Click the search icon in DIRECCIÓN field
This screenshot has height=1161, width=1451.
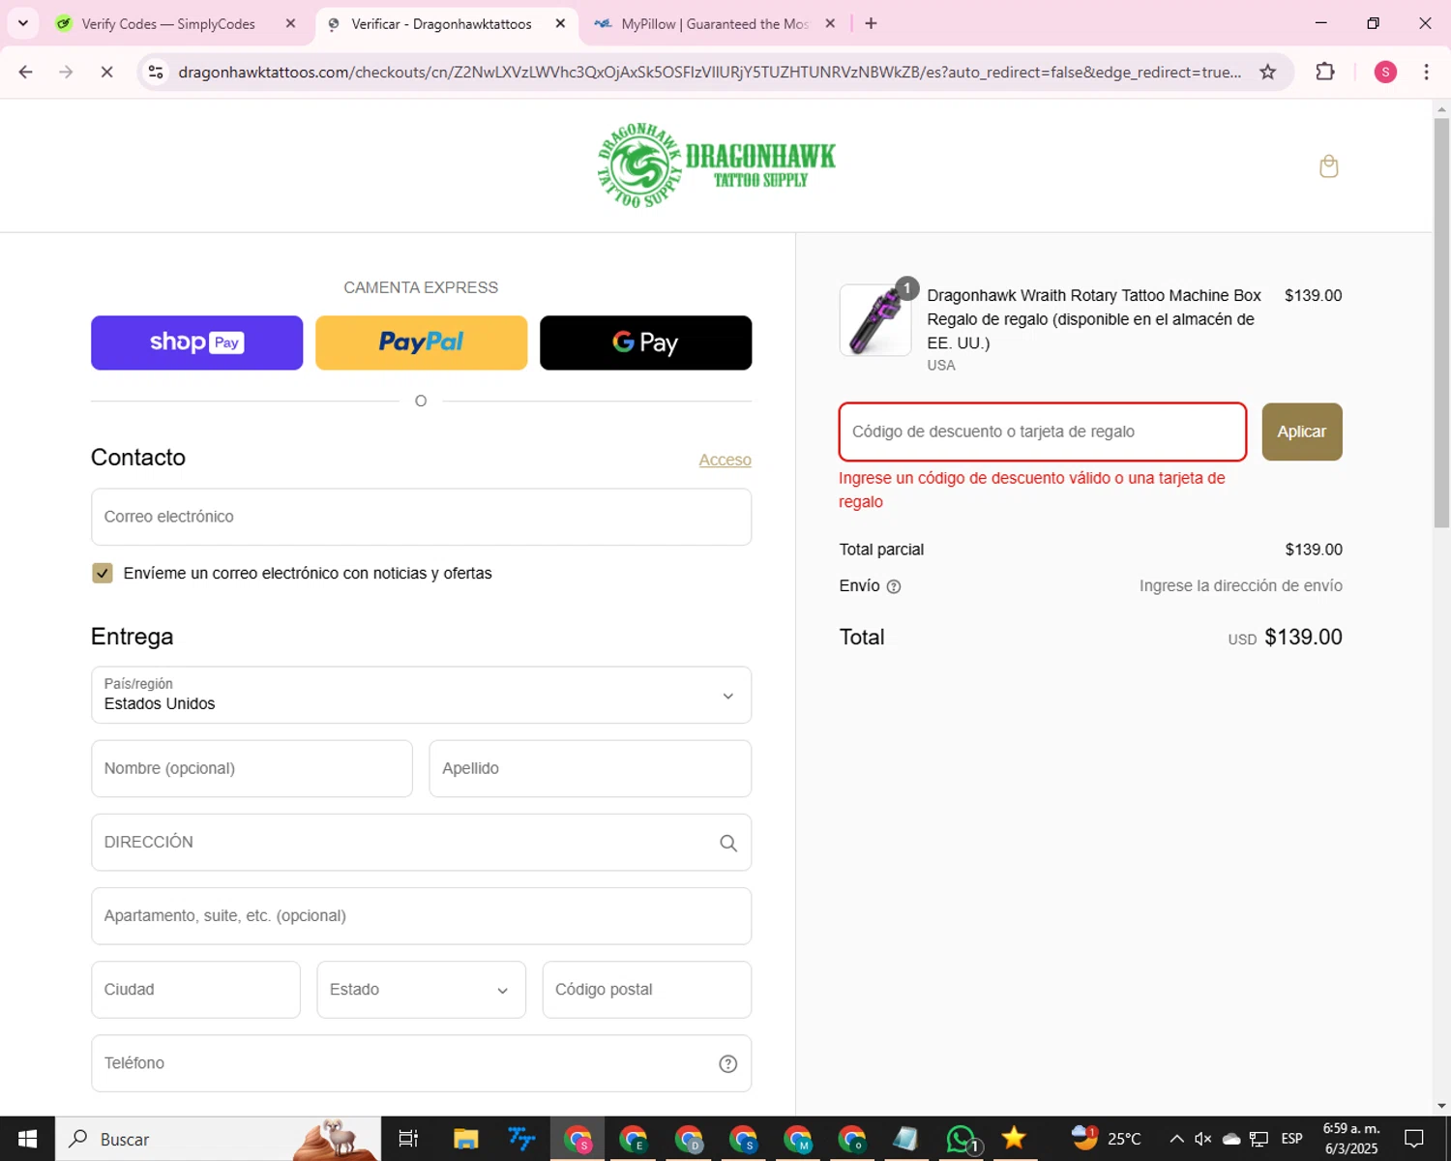(x=728, y=843)
